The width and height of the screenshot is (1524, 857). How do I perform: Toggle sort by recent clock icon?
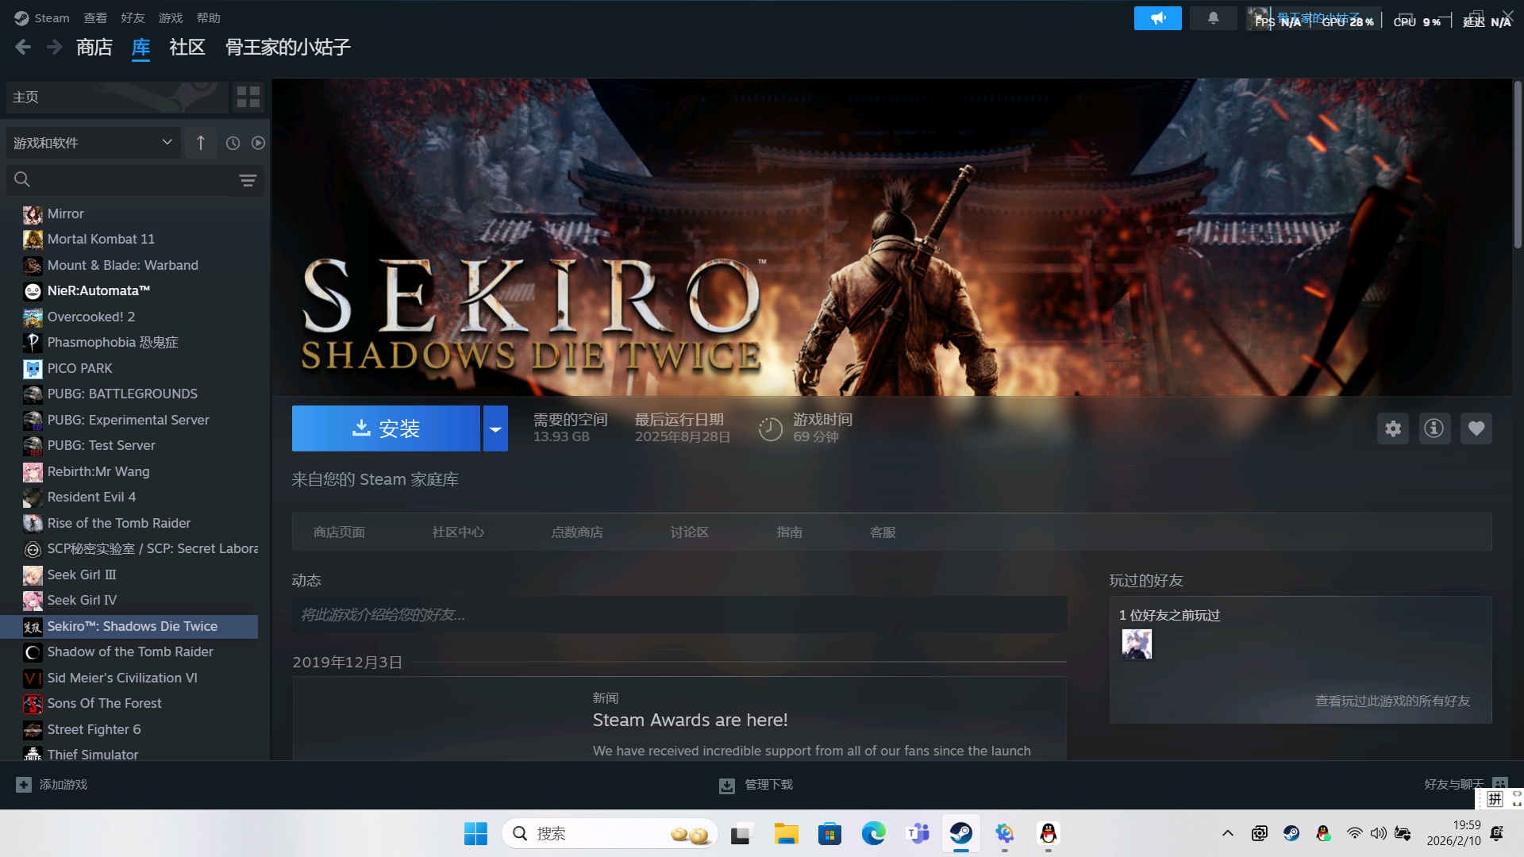pos(233,143)
